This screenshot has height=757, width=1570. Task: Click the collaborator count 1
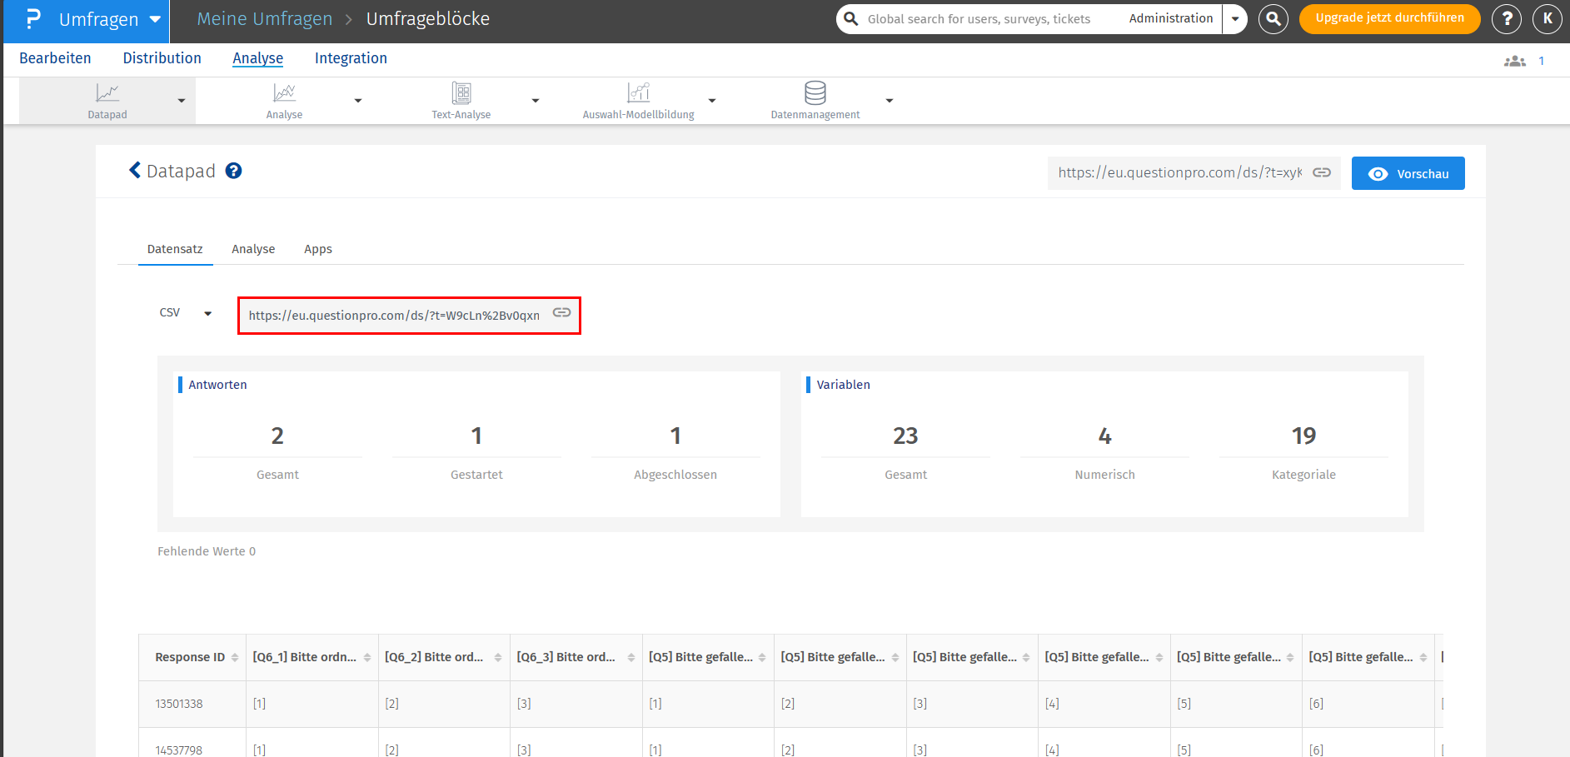click(x=1542, y=61)
